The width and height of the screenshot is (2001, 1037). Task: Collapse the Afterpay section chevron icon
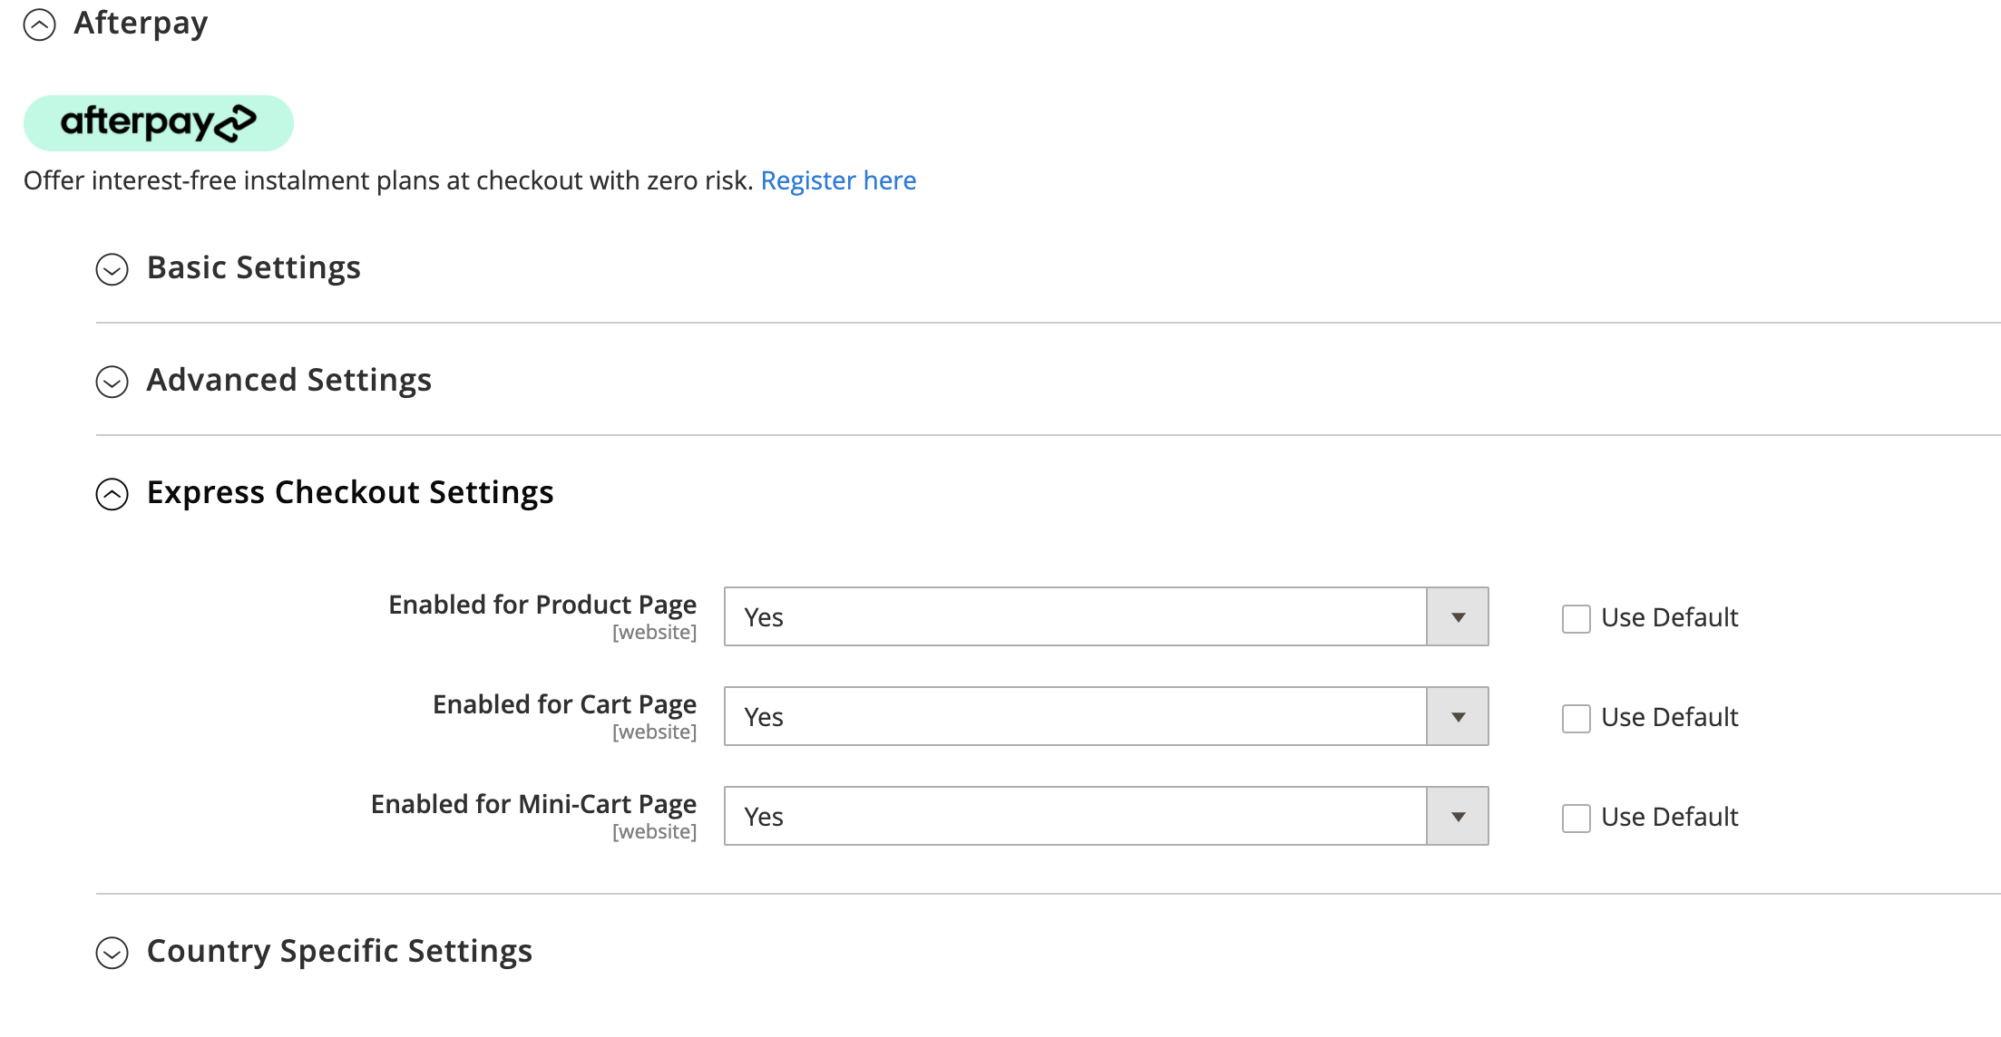pos(39,24)
